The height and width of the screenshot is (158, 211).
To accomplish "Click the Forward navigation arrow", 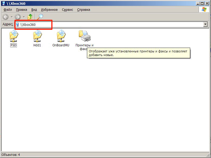I will (18, 17).
